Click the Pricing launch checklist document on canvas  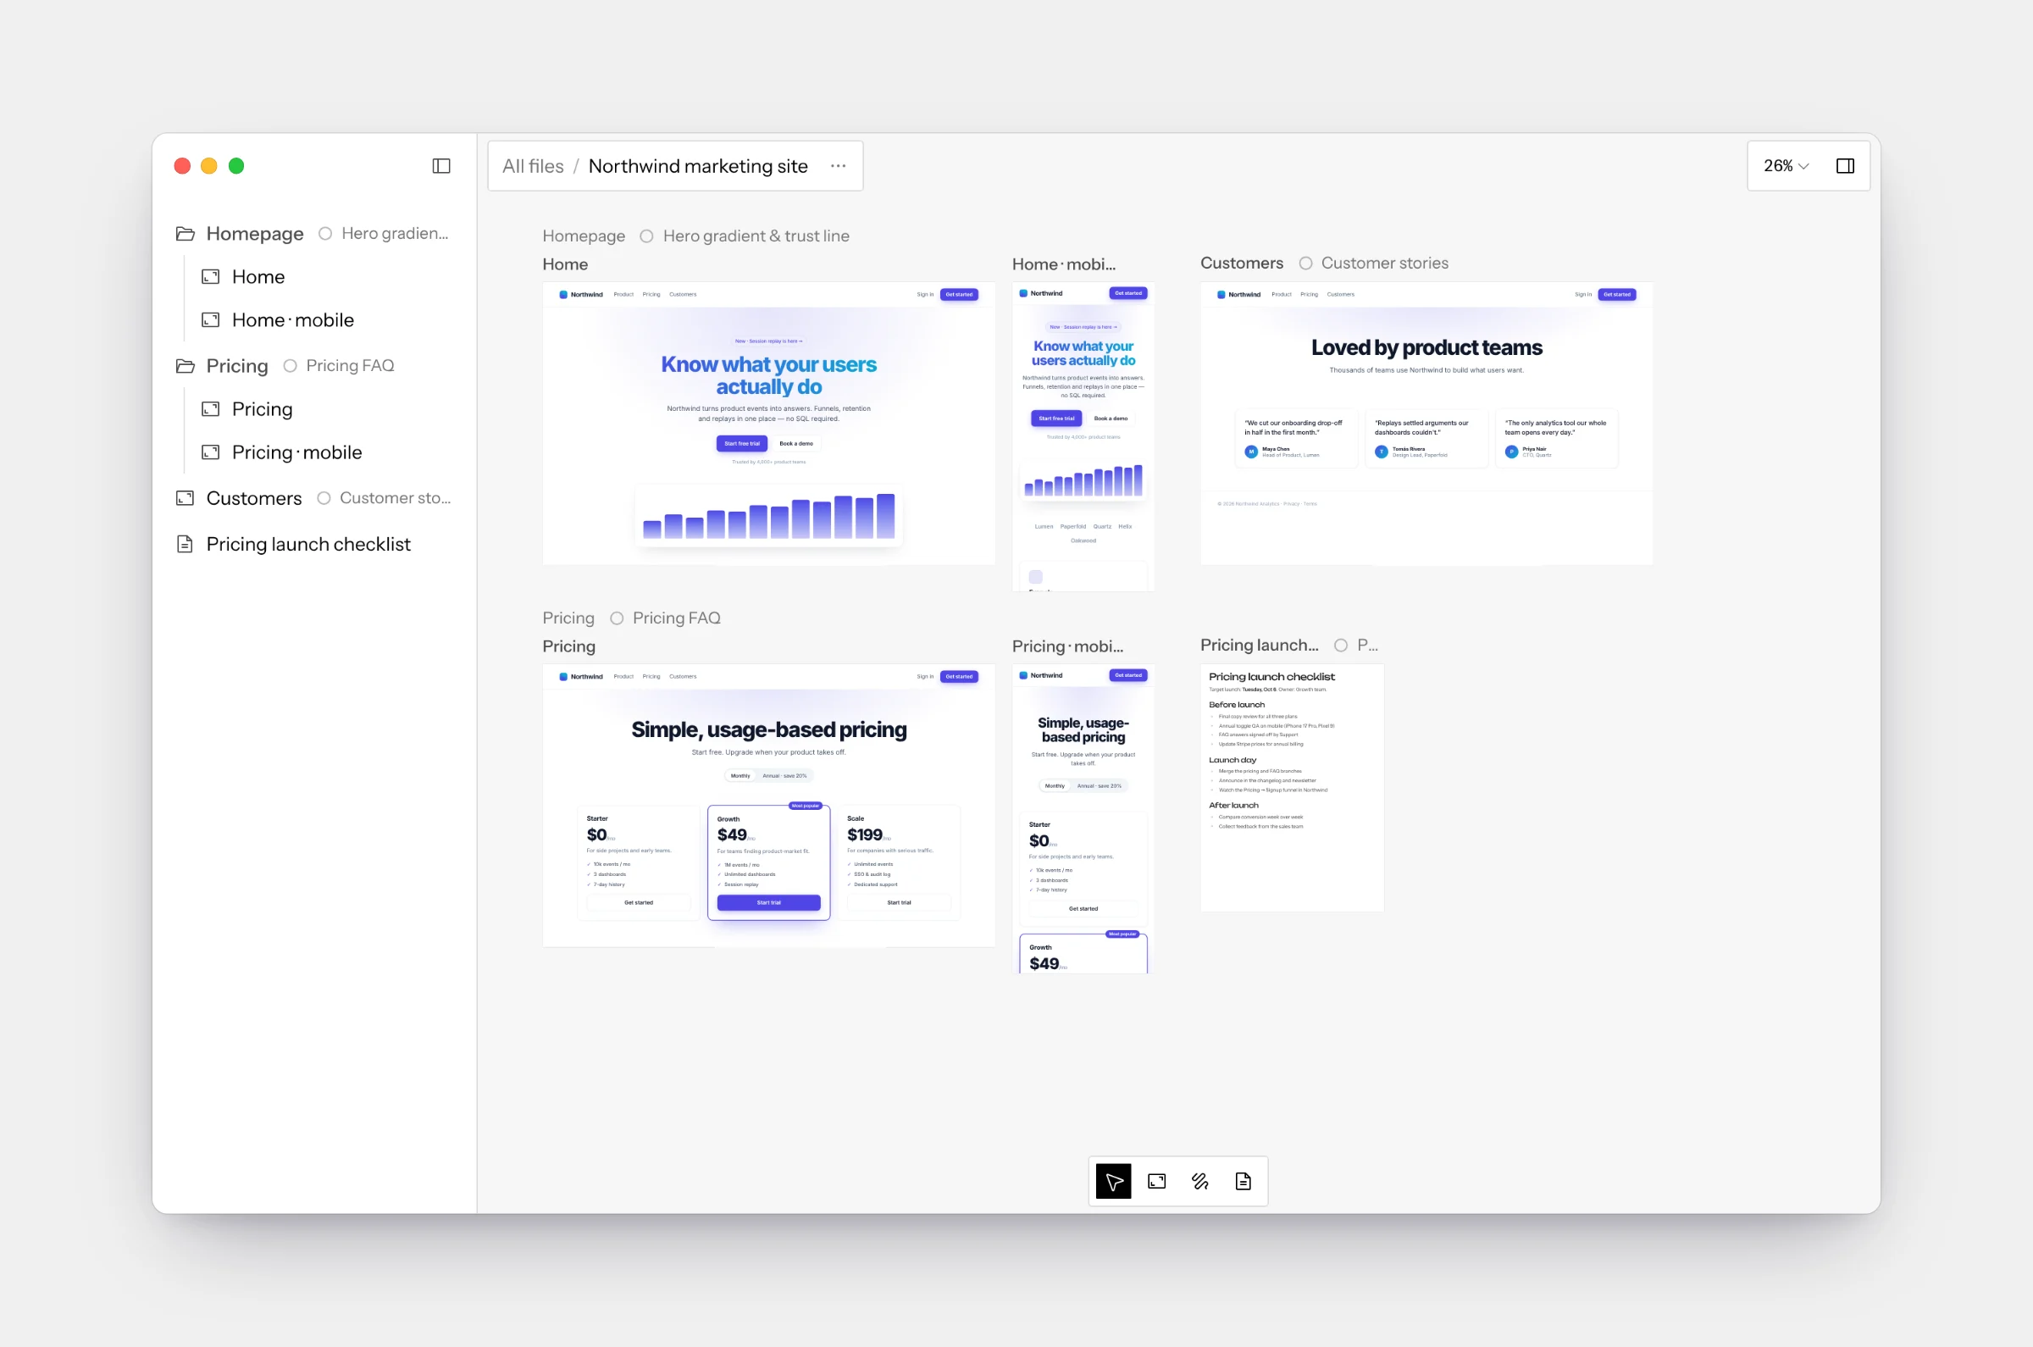point(1292,787)
